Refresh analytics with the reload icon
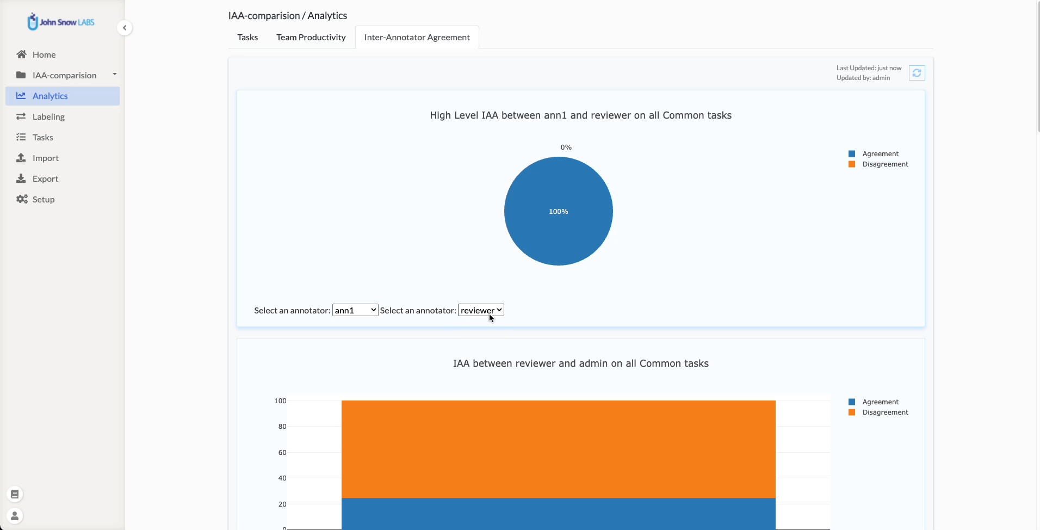Viewport: 1040px width, 530px height. click(917, 73)
